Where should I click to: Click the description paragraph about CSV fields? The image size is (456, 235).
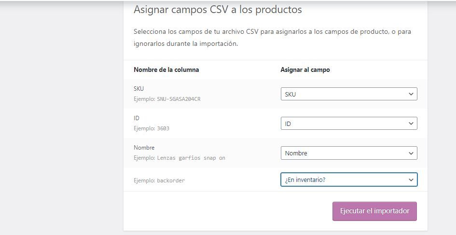pyautogui.click(x=272, y=38)
